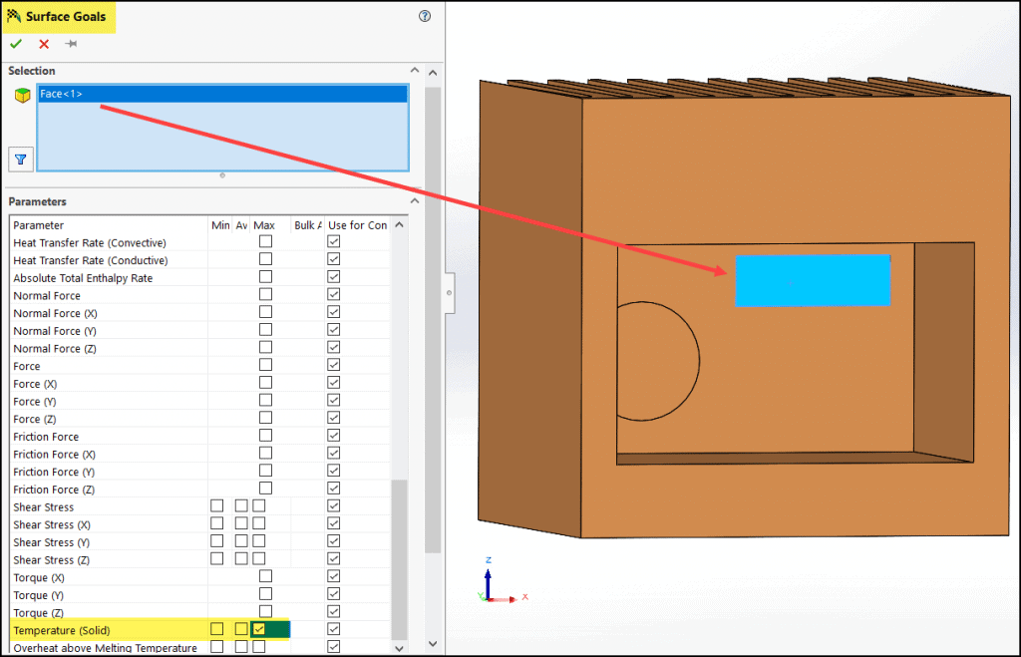Collapse the Parameters section
The width and height of the screenshot is (1021, 657).
415,200
